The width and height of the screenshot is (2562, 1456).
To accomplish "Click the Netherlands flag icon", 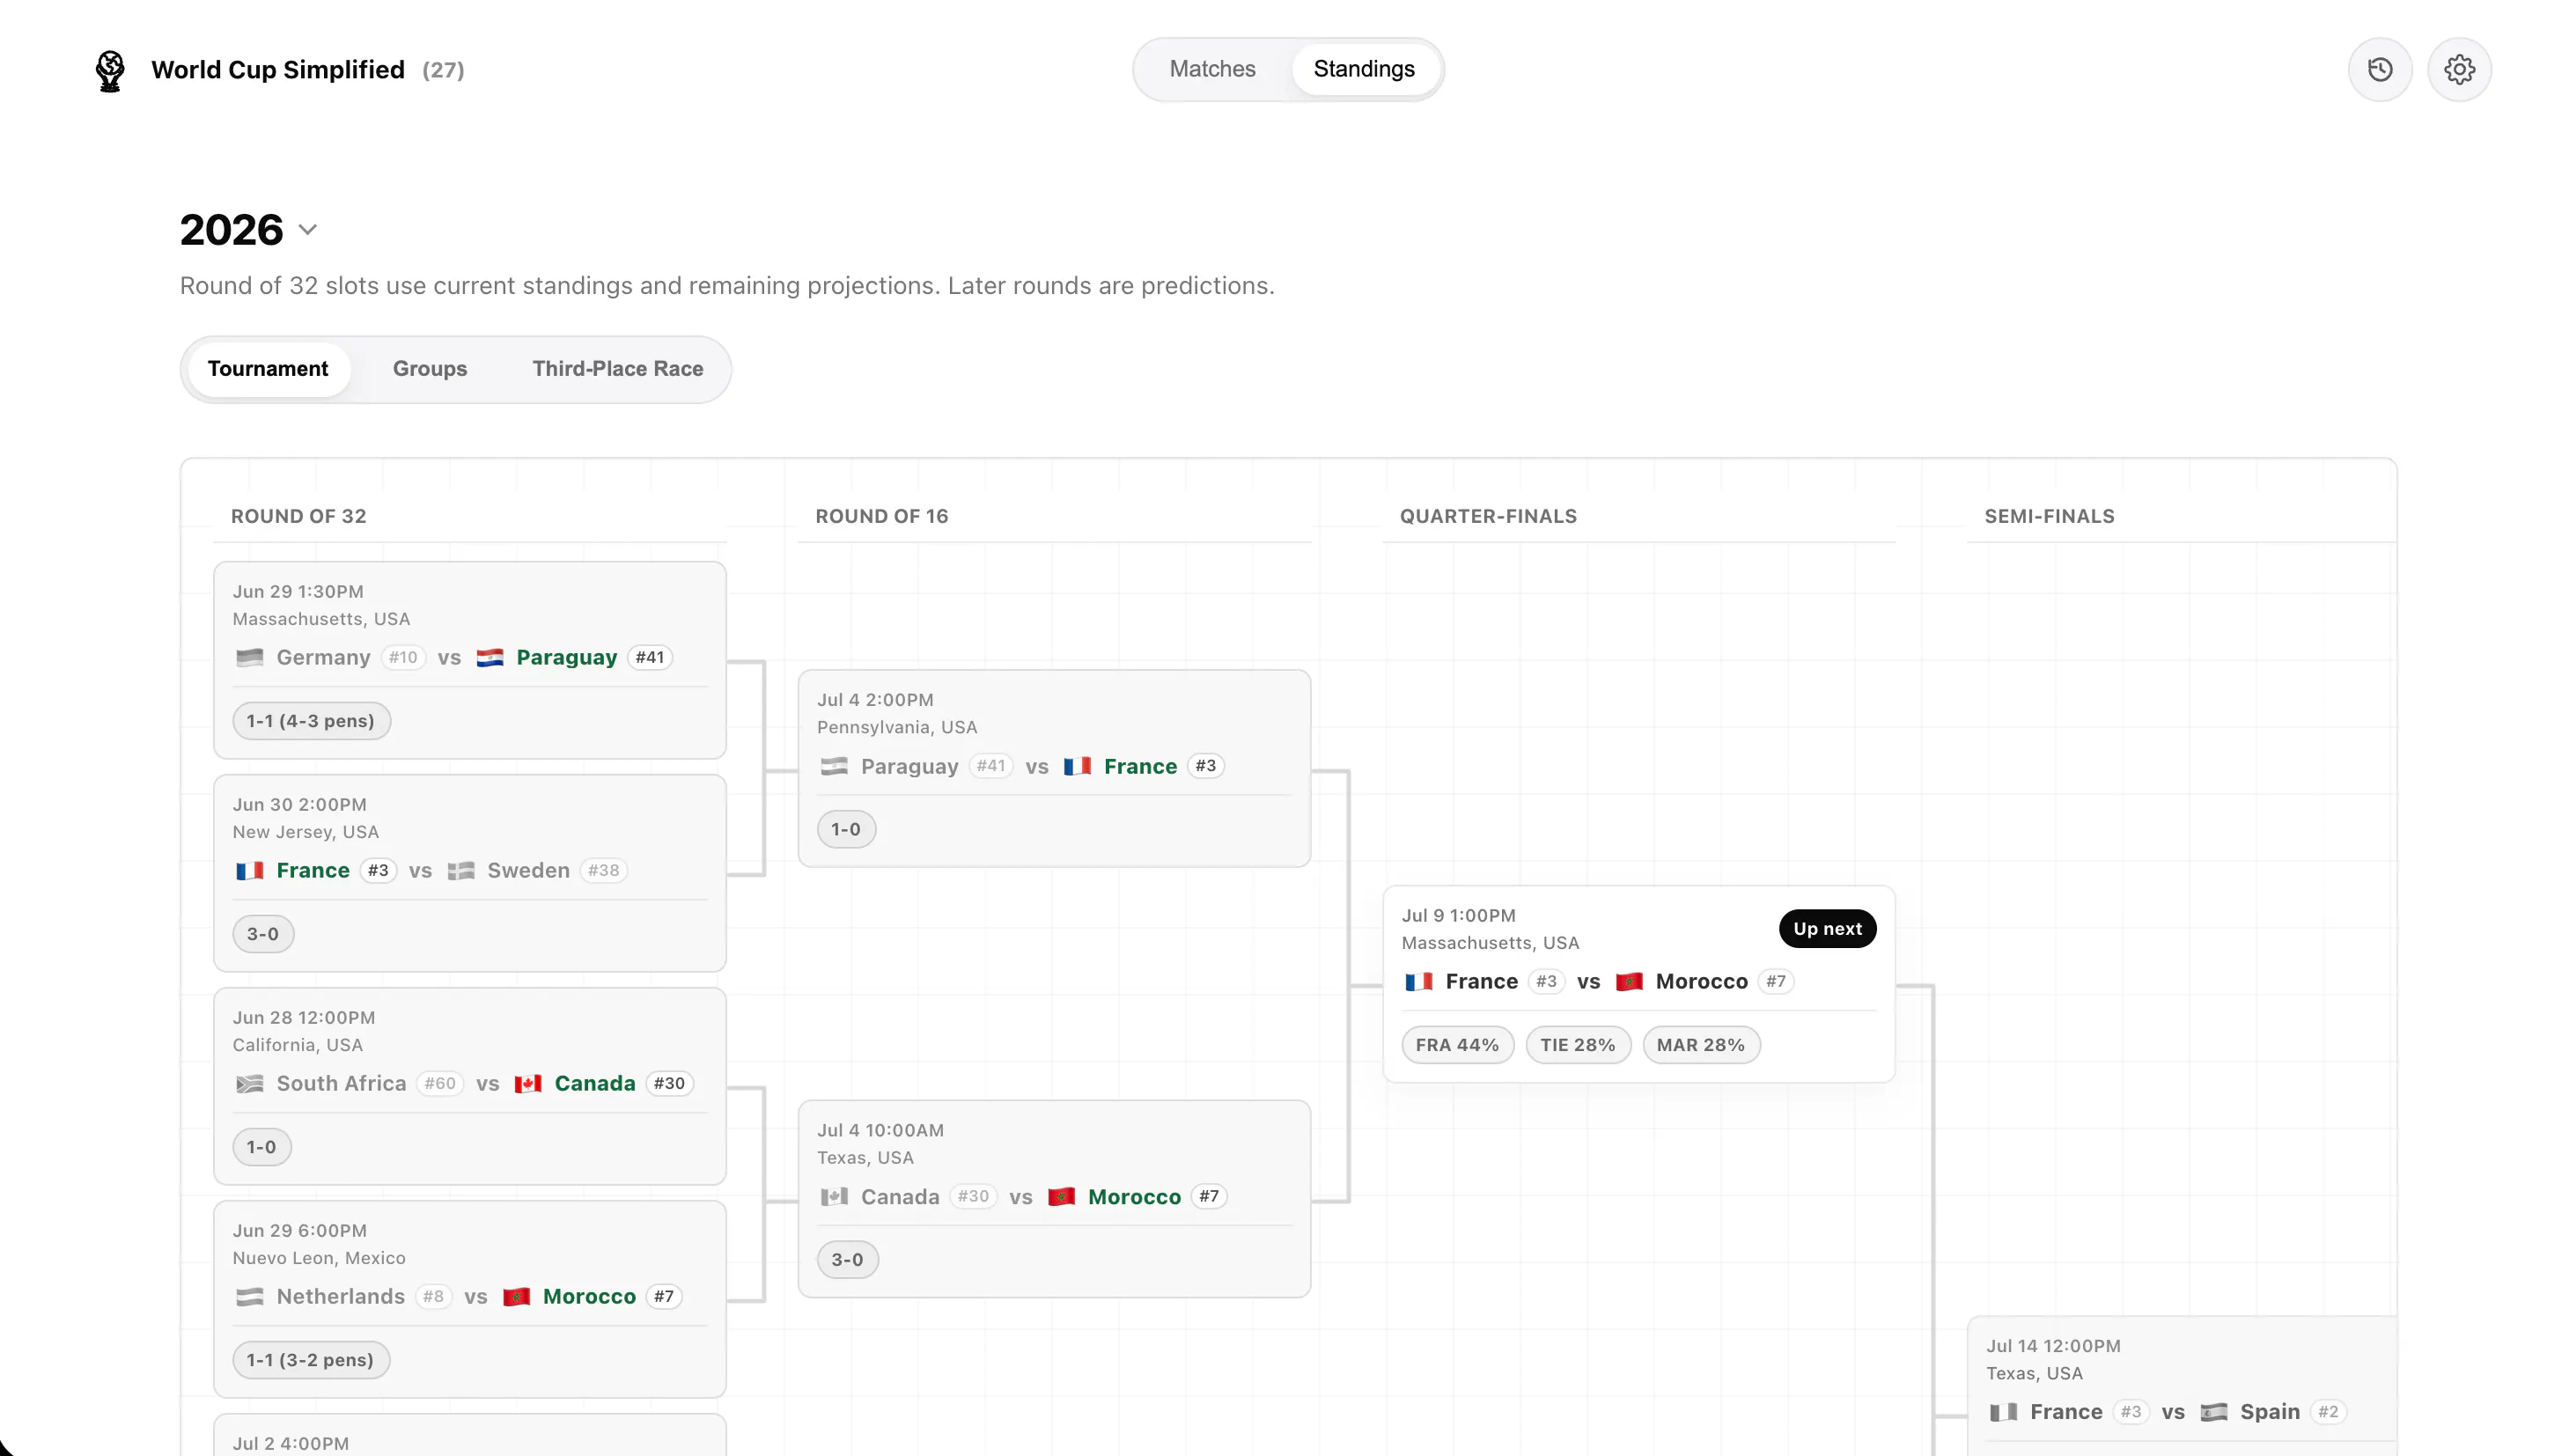I will pos(250,1296).
